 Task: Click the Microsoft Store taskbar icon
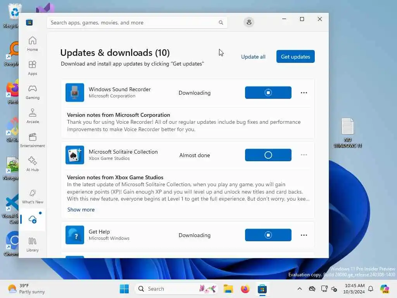point(262,289)
